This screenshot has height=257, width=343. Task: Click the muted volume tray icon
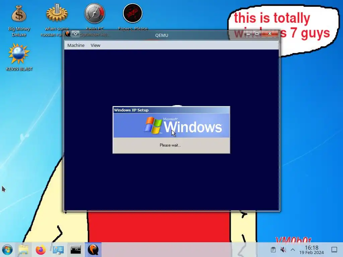point(283,250)
